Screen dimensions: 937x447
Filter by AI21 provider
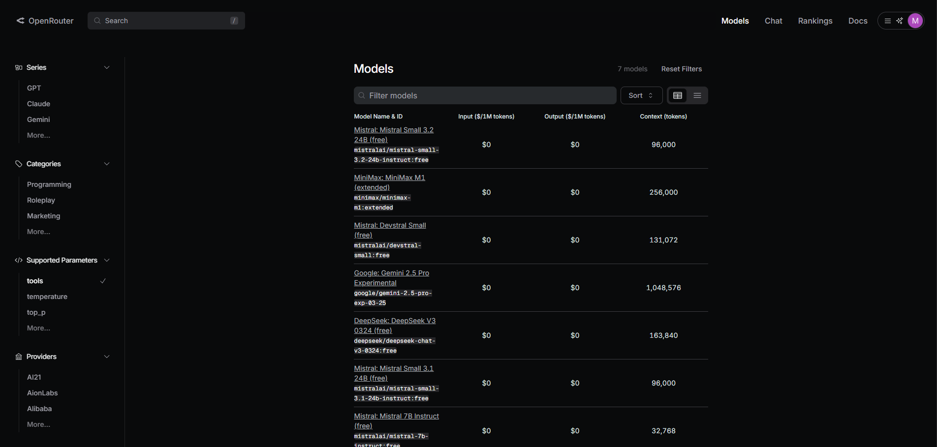tap(34, 377)
